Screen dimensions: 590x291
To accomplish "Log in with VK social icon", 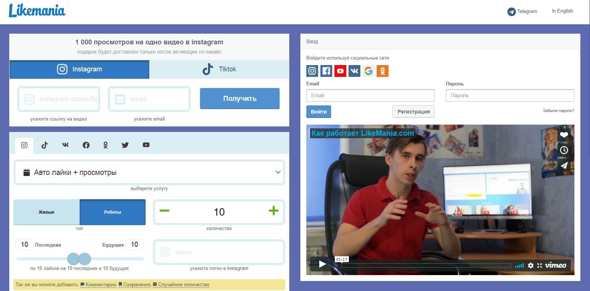I will click(354, 71).
